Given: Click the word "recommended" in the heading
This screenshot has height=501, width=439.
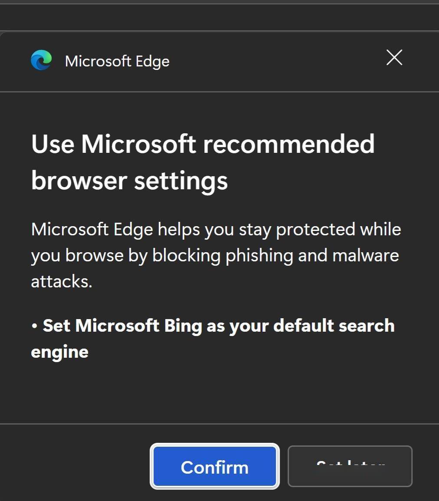Looking at the screenshot, I should point(289,144).
